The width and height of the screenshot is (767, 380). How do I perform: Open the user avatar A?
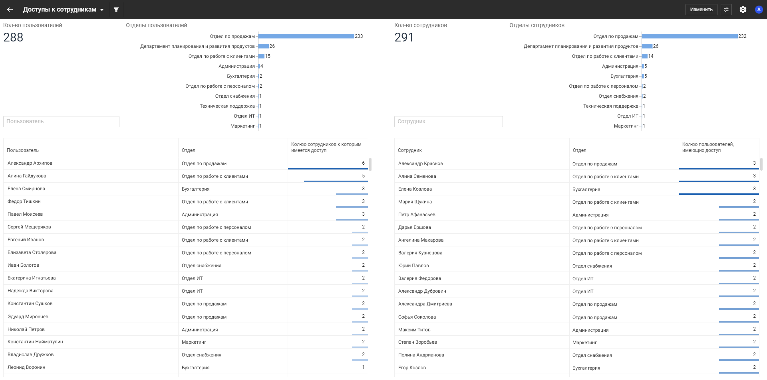click(x=759, y=10)
